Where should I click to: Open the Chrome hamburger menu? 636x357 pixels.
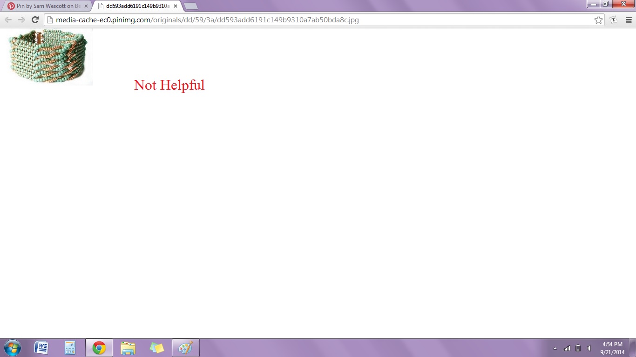coord(628,20)
